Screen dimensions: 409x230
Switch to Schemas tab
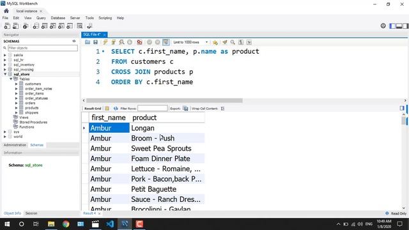(x=37, y=145)
